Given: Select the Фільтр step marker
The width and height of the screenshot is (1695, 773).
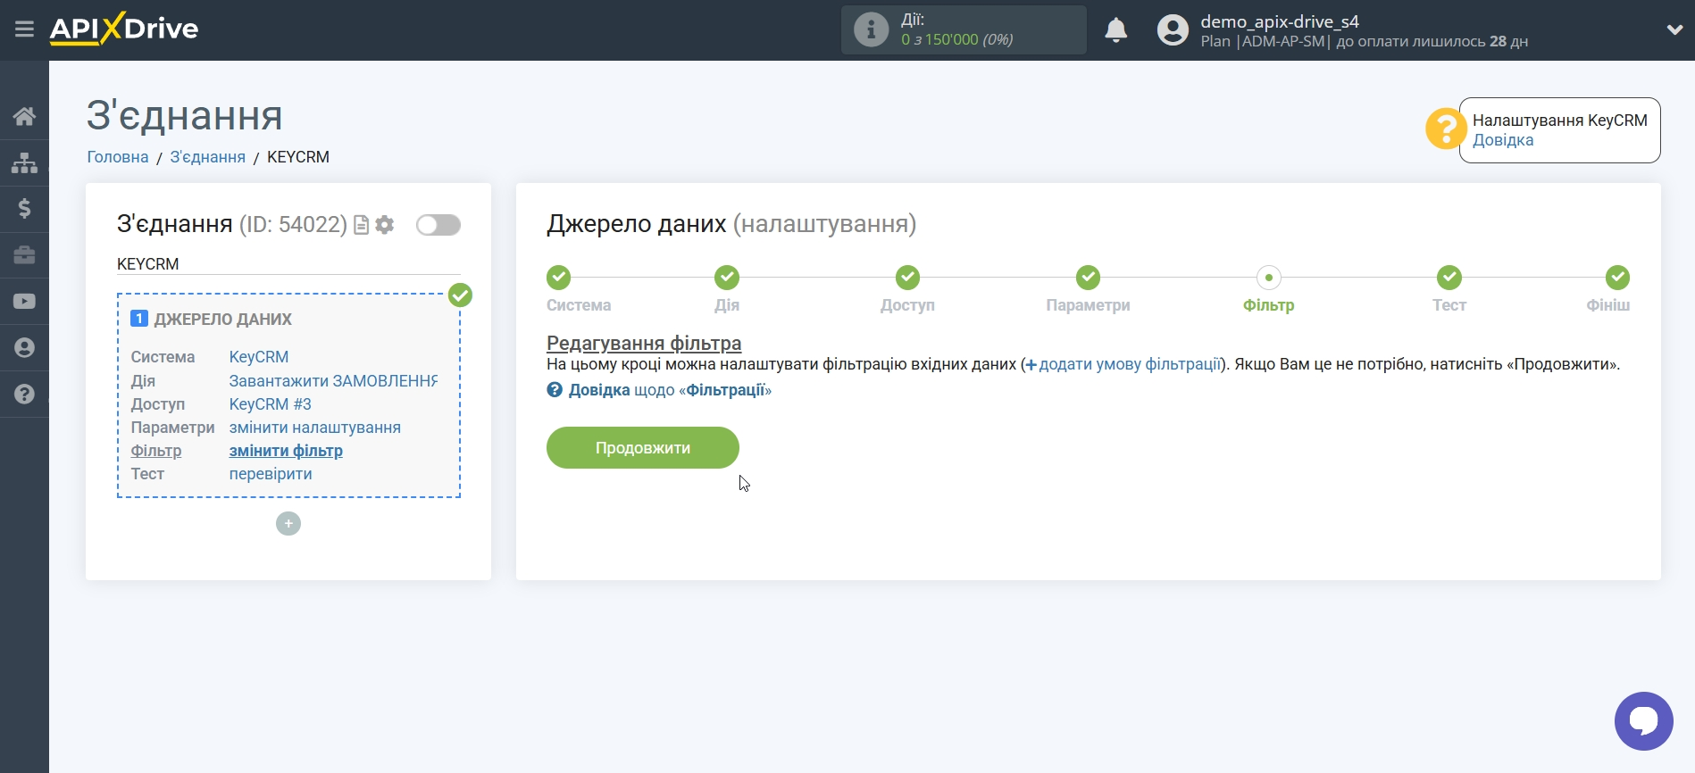Looking at the screenshot, I should (x=1269, y=278).
